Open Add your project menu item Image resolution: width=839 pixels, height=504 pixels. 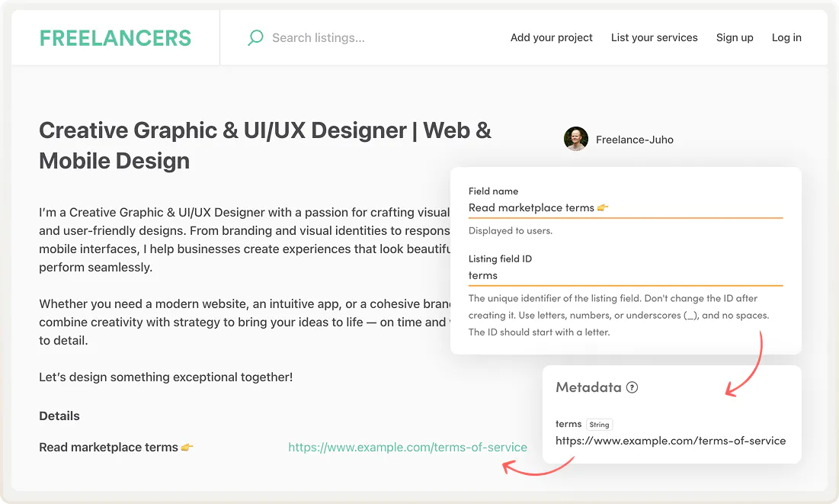point(551,37)
